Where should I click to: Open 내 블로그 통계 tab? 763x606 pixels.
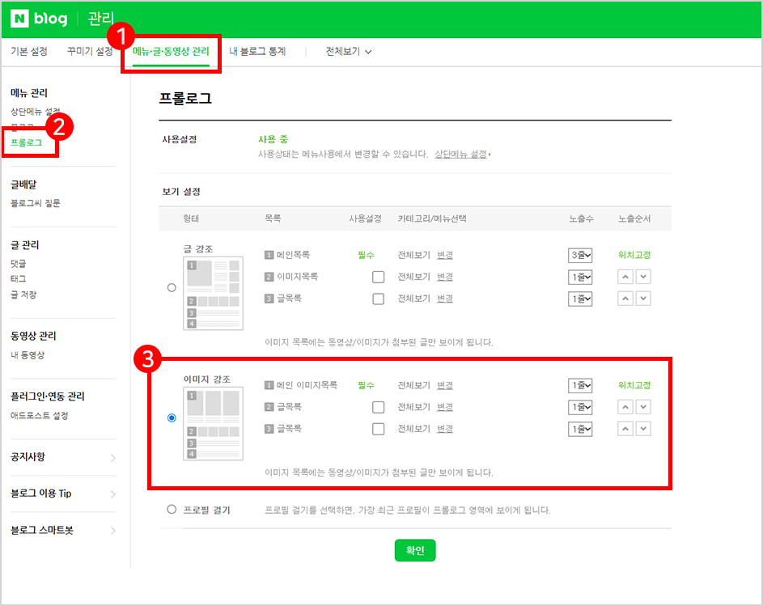[257, 52]
